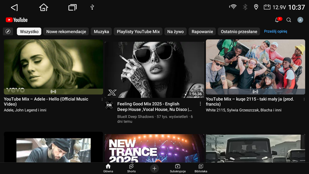Screen dimensions: 309x174
Task: Open notifications bell with badge
Action: pyautogui.click(x=277, y=20)
